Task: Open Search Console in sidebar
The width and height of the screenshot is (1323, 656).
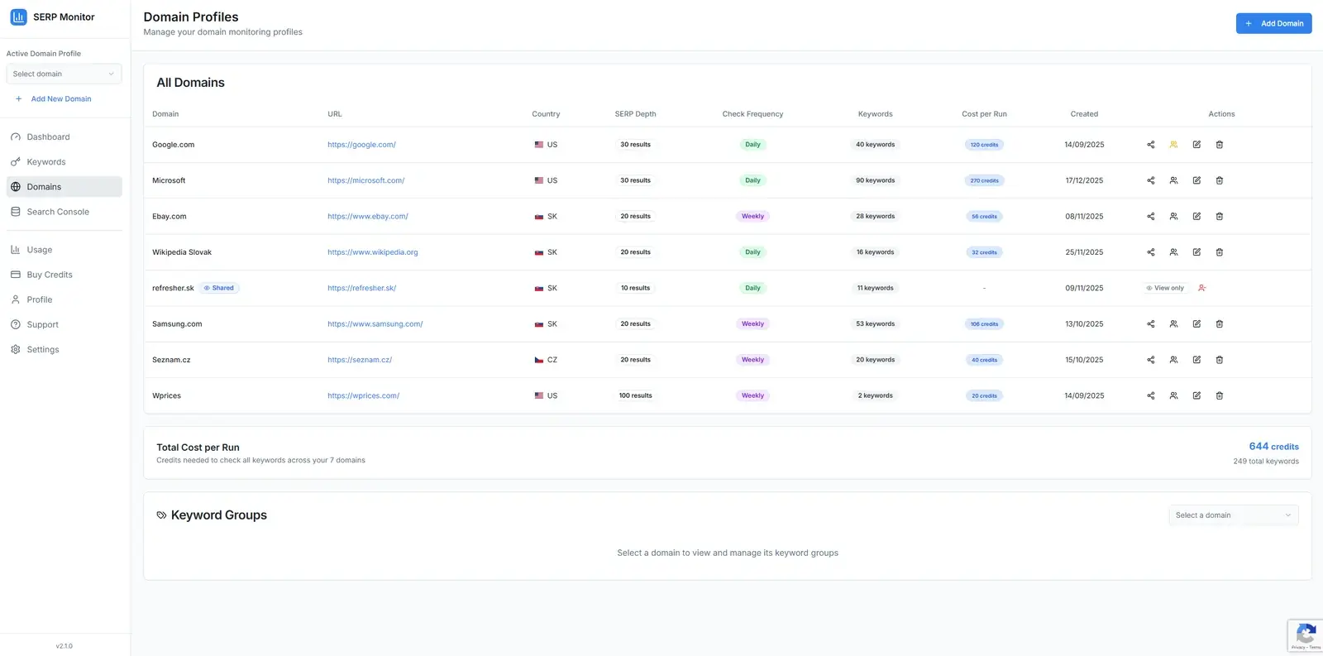Action: [64, 212]
